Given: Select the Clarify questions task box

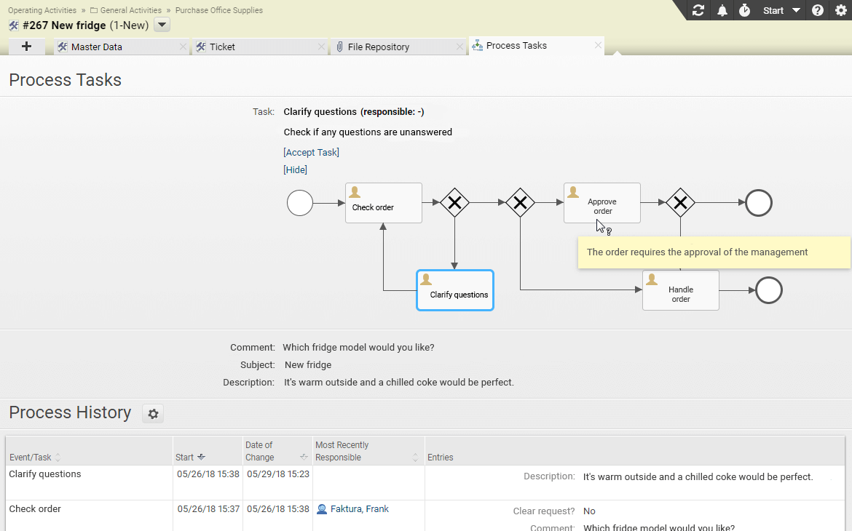Looking at the screenshot, I should (x=455, y=290).
